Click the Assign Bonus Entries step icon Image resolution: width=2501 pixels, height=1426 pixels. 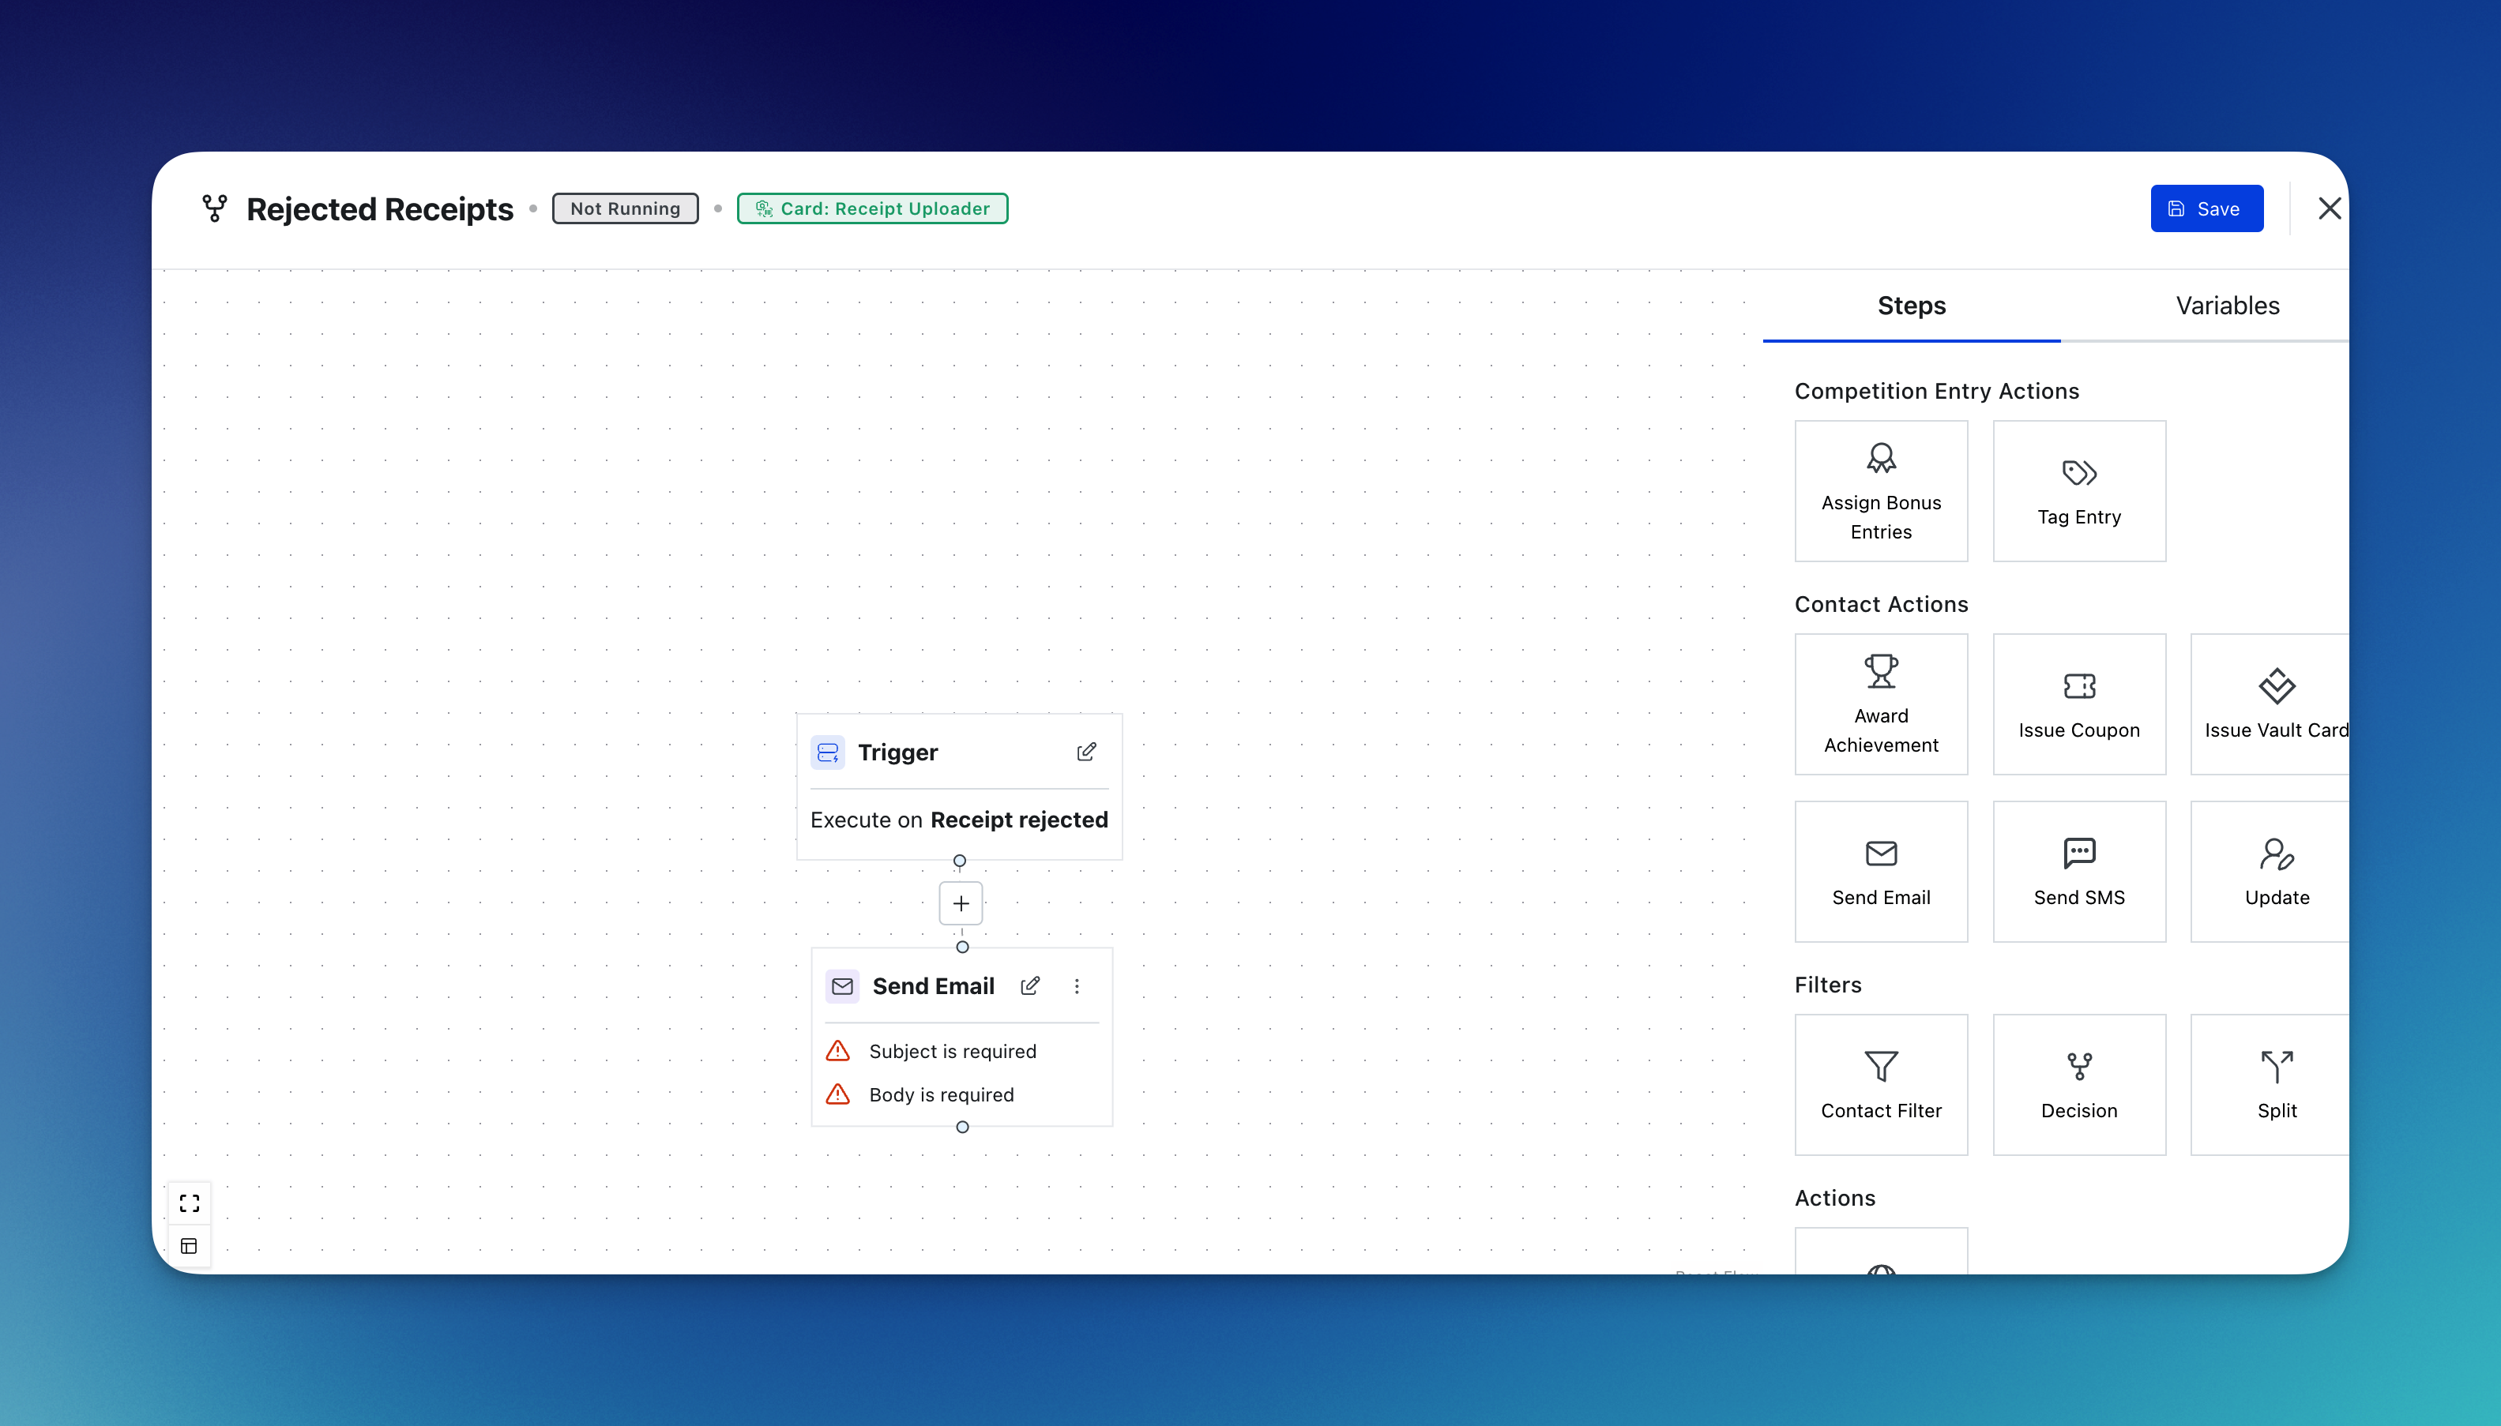coord(1880,458)
